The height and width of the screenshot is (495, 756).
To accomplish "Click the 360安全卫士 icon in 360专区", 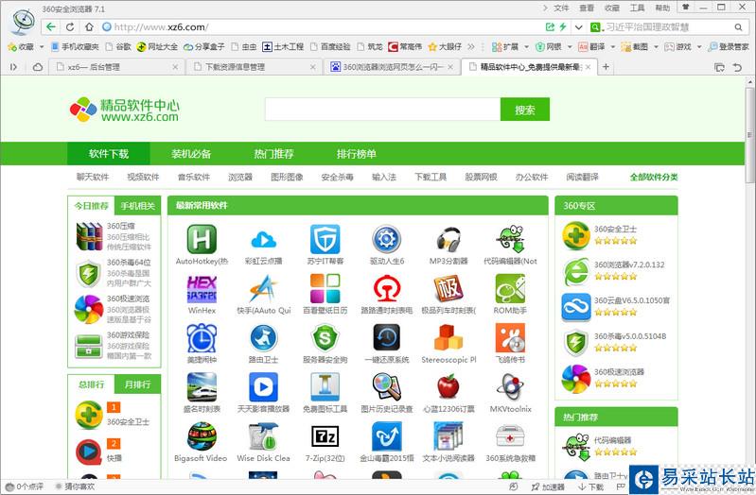I will (x=575, y=236).
